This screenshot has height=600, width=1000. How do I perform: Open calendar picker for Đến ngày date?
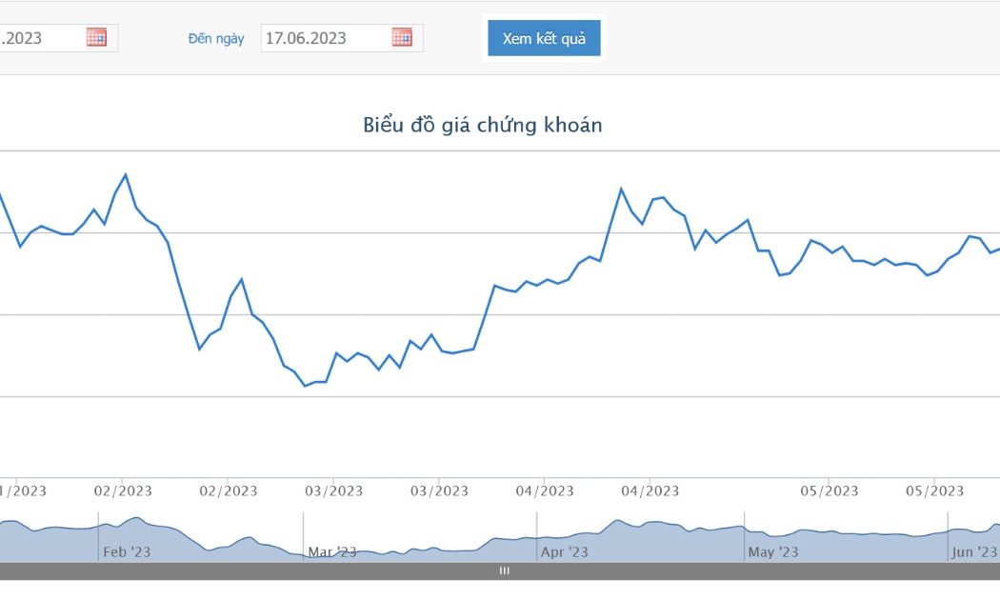402,37
